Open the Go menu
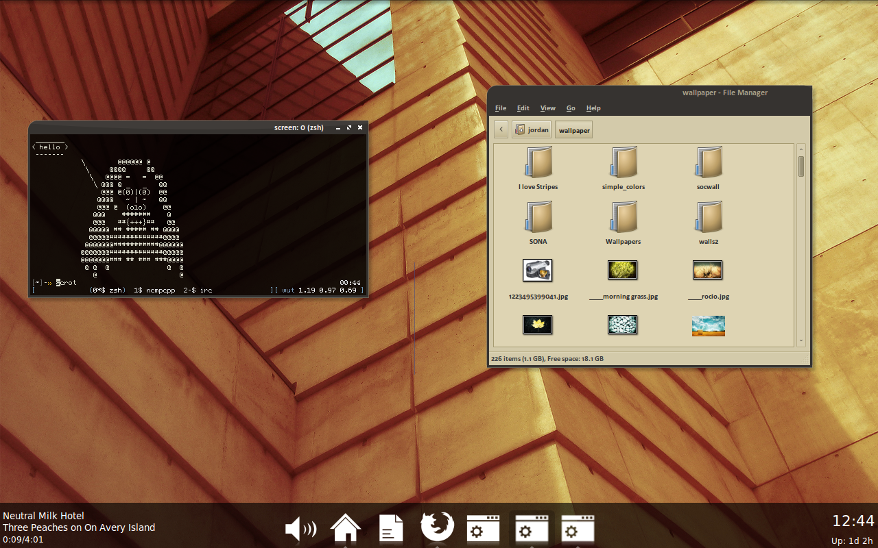Viewport: 878px width, 548px height. [571, 108]
